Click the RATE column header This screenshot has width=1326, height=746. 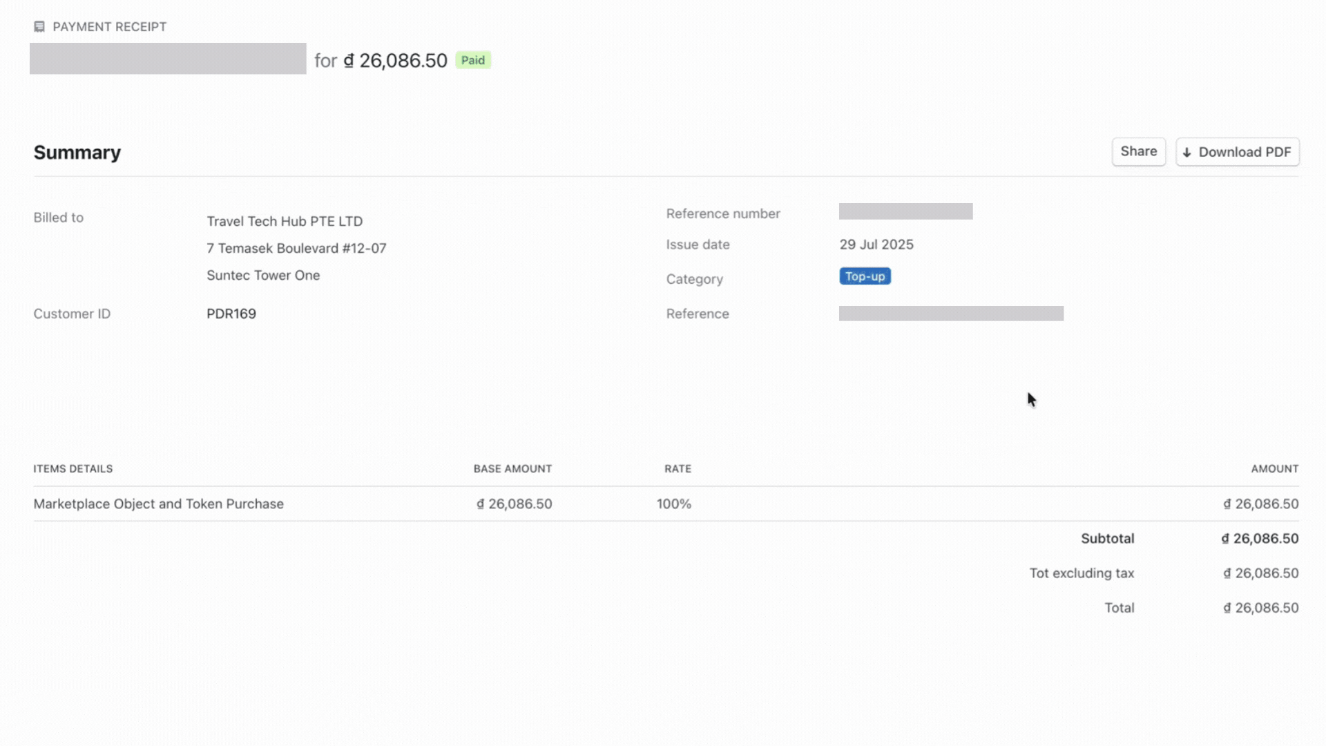[x=678, y=468]
